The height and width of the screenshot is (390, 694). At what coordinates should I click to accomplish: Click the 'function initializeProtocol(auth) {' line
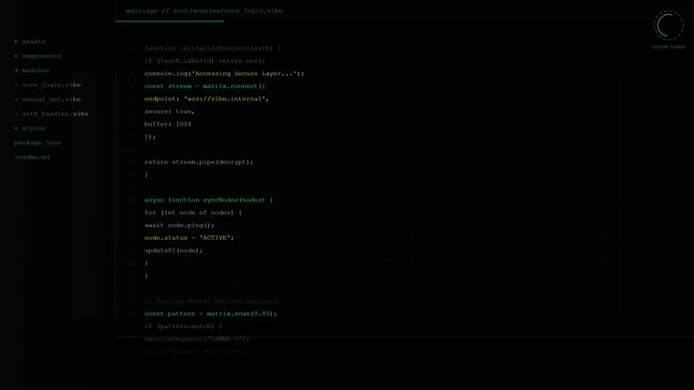(x=213, y=48)
